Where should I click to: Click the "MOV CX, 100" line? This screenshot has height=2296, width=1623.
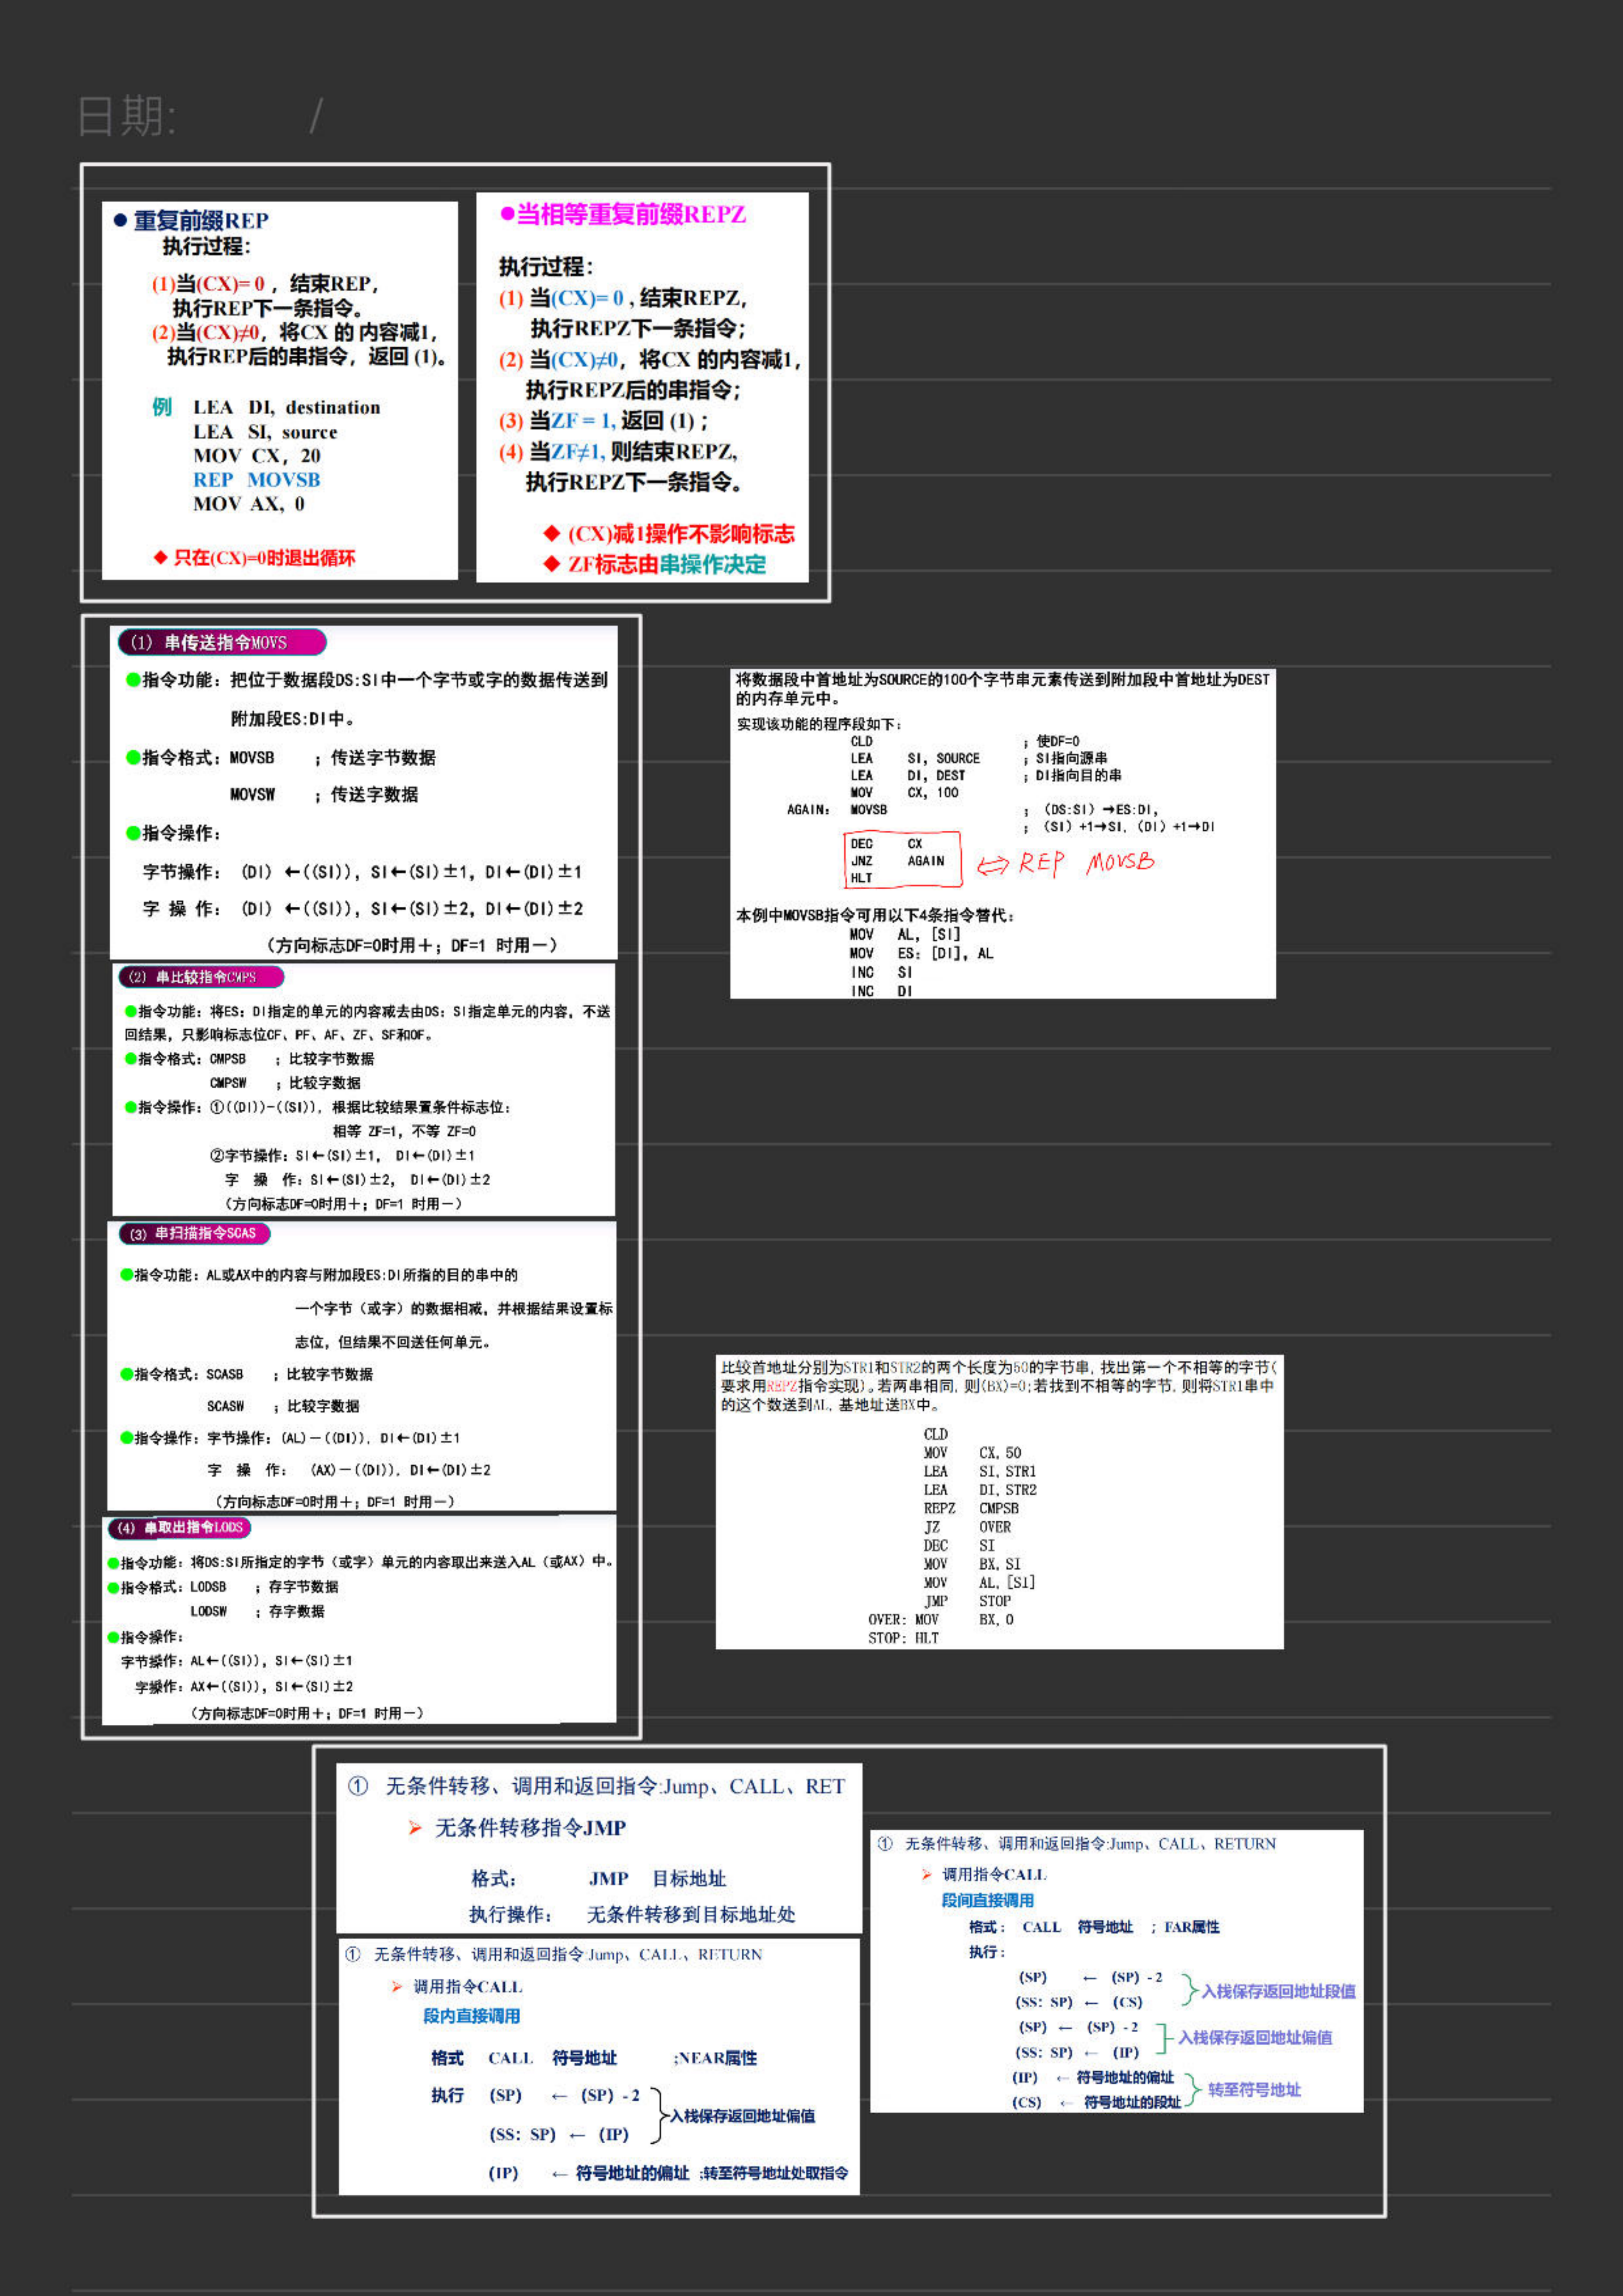[x=904, y=793]
